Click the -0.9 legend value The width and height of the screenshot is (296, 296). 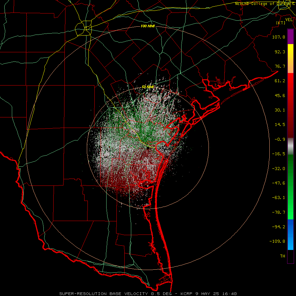coord(280,139)
